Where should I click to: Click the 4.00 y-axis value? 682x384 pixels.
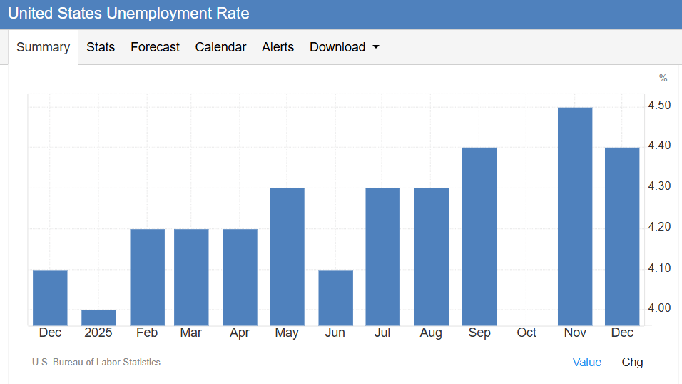[x=659, y=308]
